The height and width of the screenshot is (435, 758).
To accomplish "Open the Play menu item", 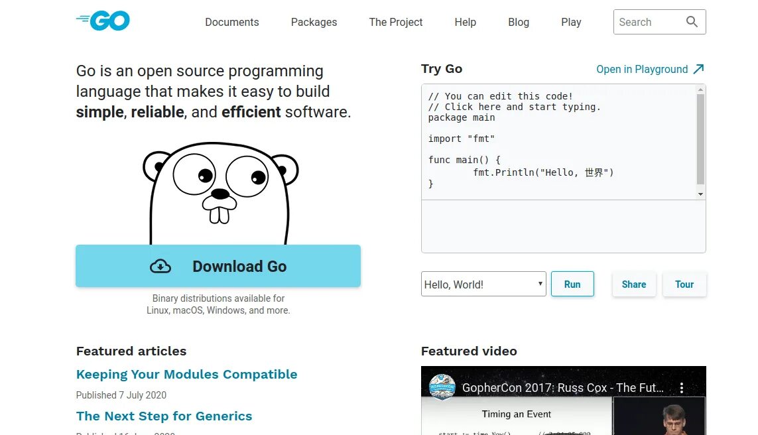I will coord(571,23).
